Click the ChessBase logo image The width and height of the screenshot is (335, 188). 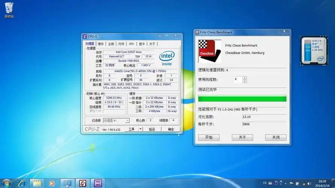[x=210, y=51]
